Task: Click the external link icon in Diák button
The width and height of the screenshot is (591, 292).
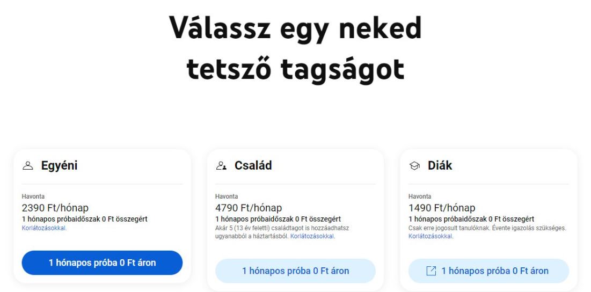Action: (431, 271)
